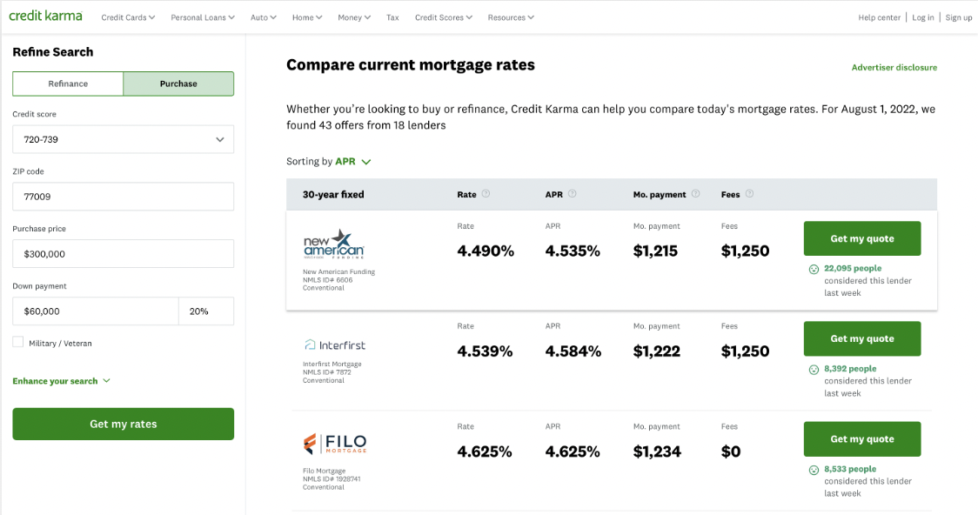The width and height of the screenshot is (978, 515).
Task: Open the APR column help tooltip icon
Action: pyautogui.click(x=573, y=194)
